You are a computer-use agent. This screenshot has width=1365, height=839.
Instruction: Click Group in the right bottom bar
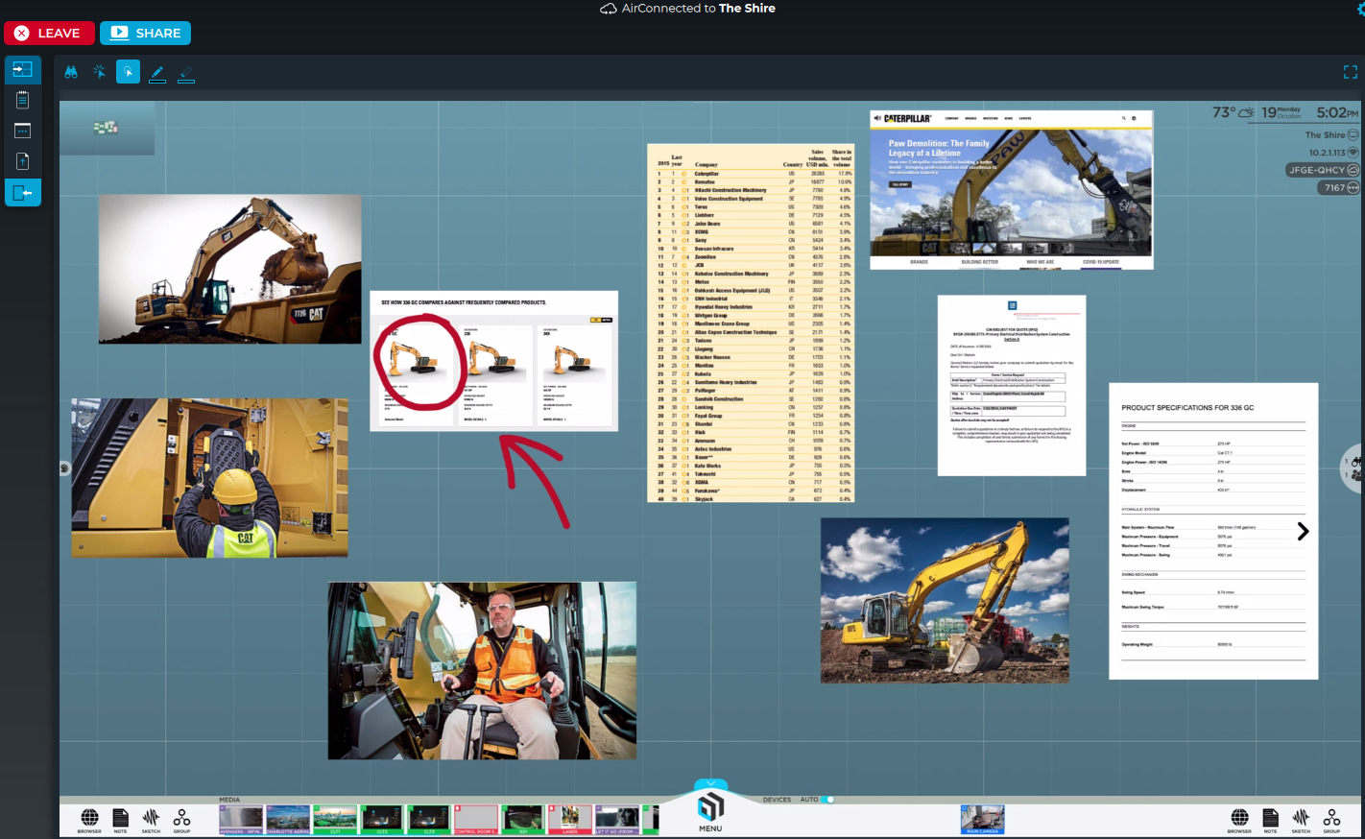tap(1331, 821)
